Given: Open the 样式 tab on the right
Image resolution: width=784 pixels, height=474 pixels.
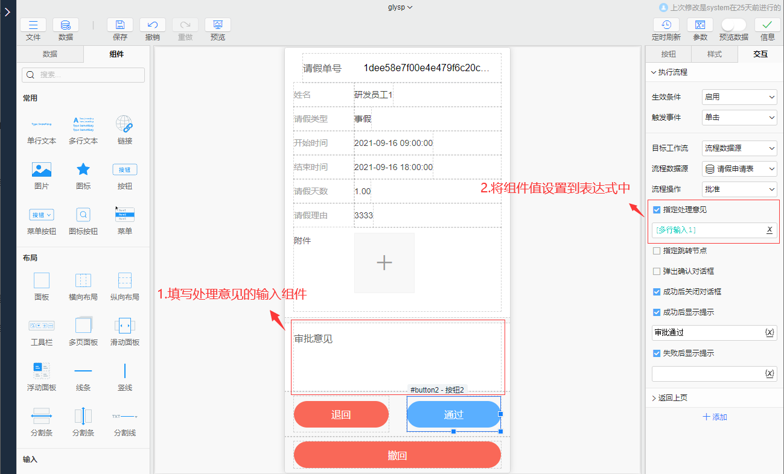Looking at the screenshot, I should click(714, 54).
